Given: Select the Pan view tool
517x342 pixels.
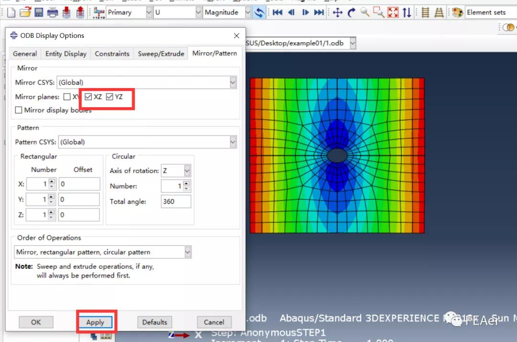Looking at the screenshot, I should tap(337, 12).
